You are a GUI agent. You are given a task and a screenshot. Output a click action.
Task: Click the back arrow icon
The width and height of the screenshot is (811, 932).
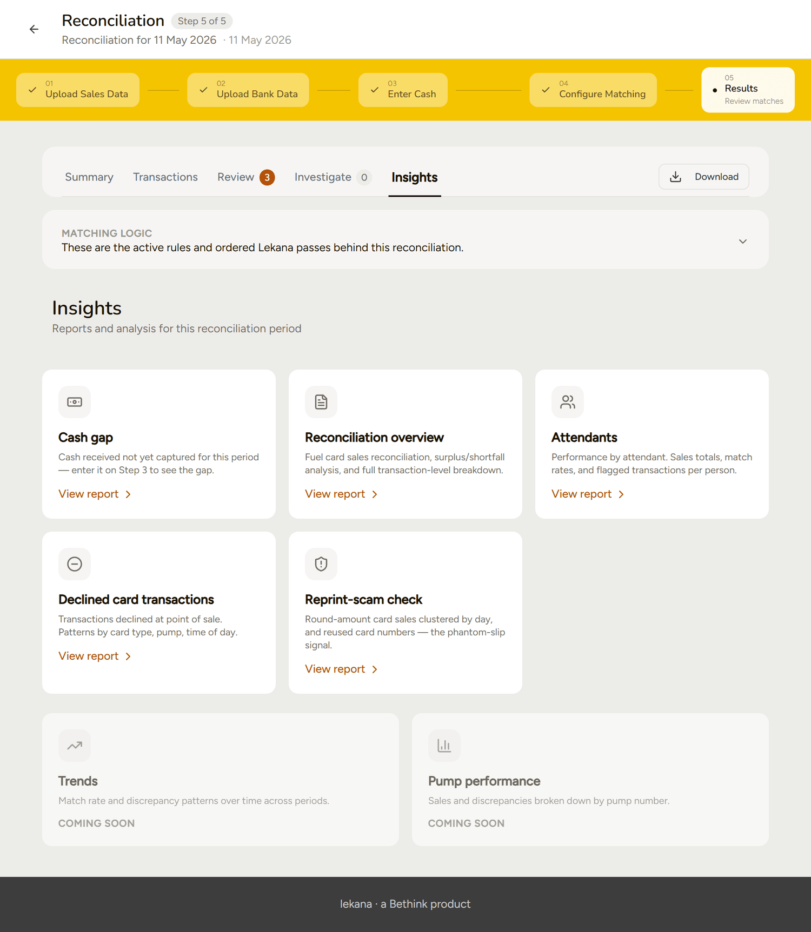pyautogui.click(x=34, y=29)
